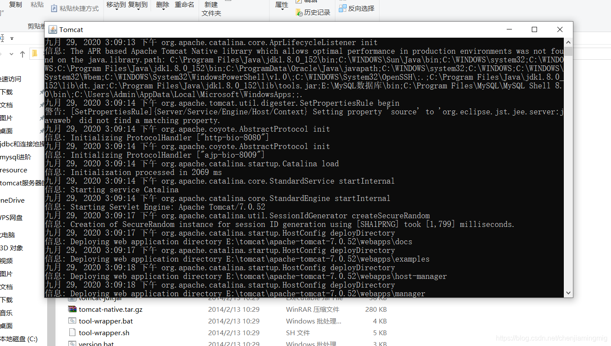
Task: Click the Java icon in Tomcat title bar
Action: coord(53,29)
